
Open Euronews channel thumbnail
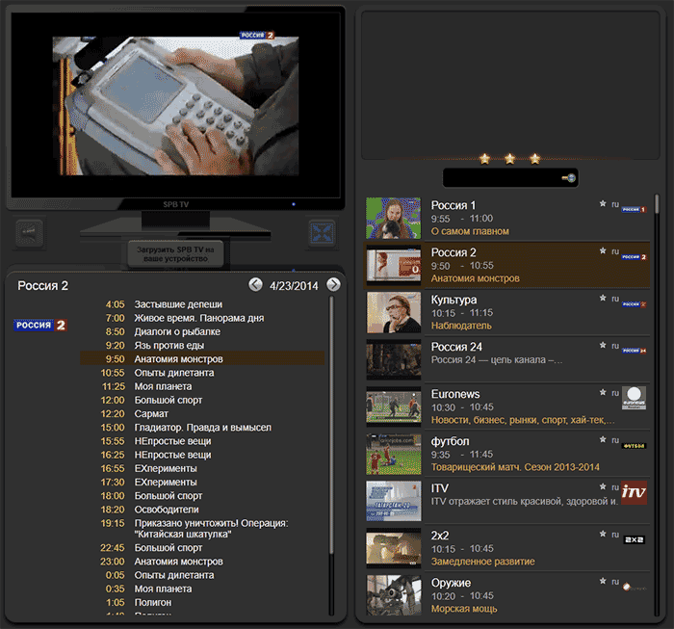[x=393, y=406]
